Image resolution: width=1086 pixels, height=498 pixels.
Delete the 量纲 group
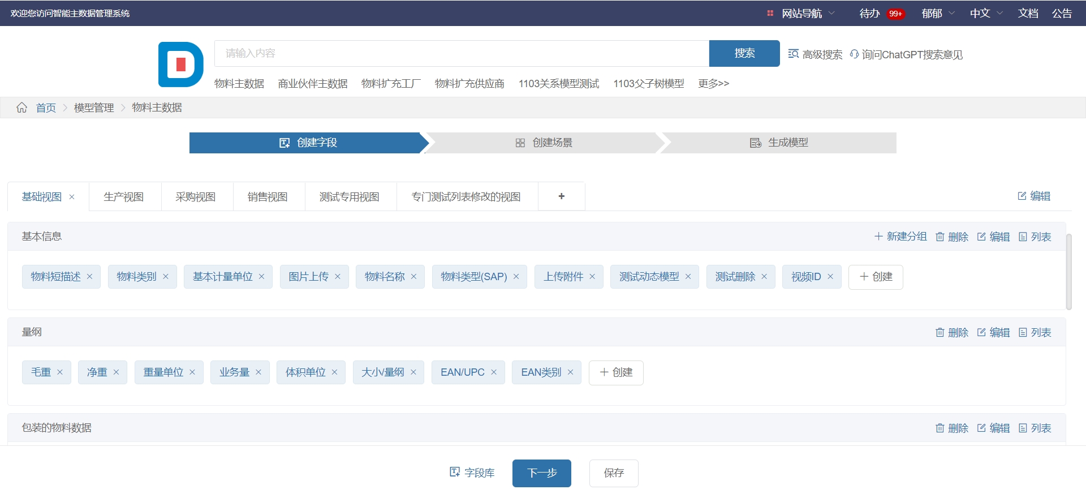952,332
